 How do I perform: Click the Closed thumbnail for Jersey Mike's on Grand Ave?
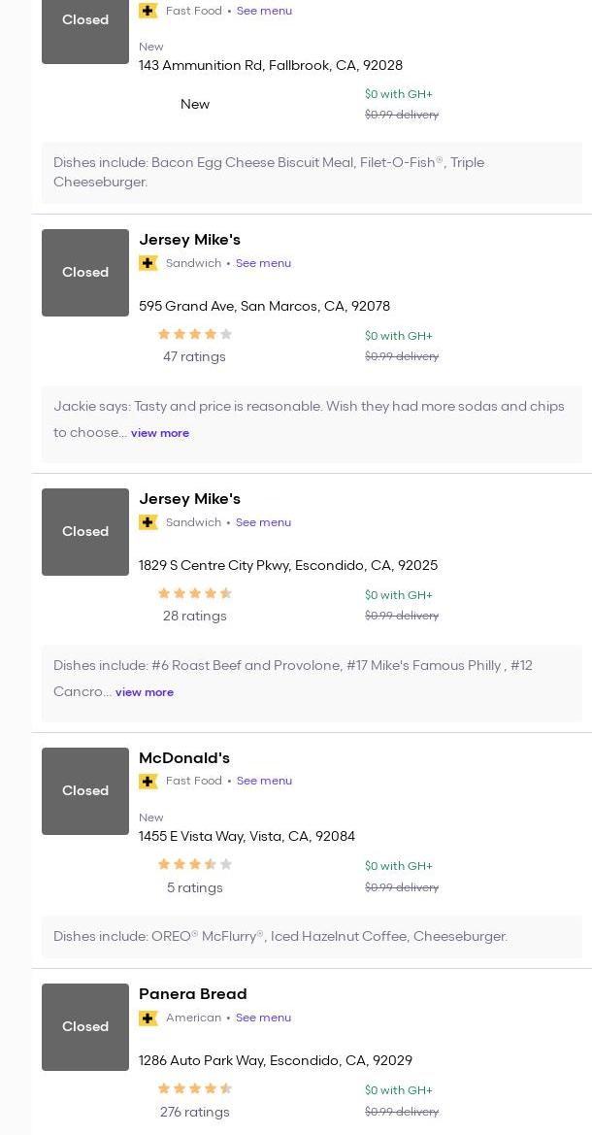click(85, 272)
